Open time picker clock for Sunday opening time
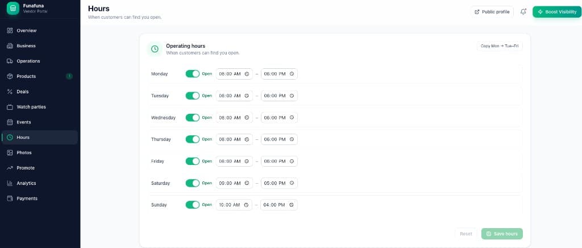Viewport: 582px width, 248px height. [x=247, y=205]
